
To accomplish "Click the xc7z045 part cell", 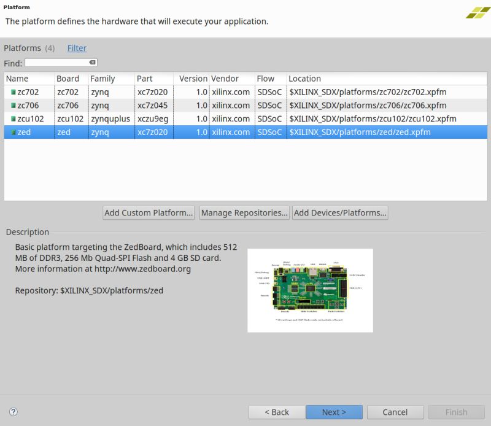I will point(152,106).
